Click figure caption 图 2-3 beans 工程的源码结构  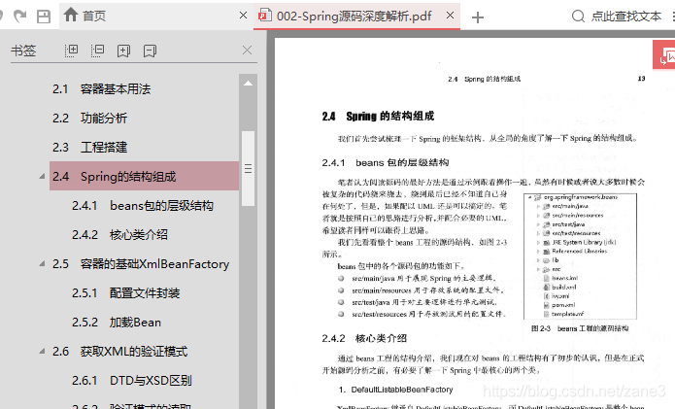580,328
